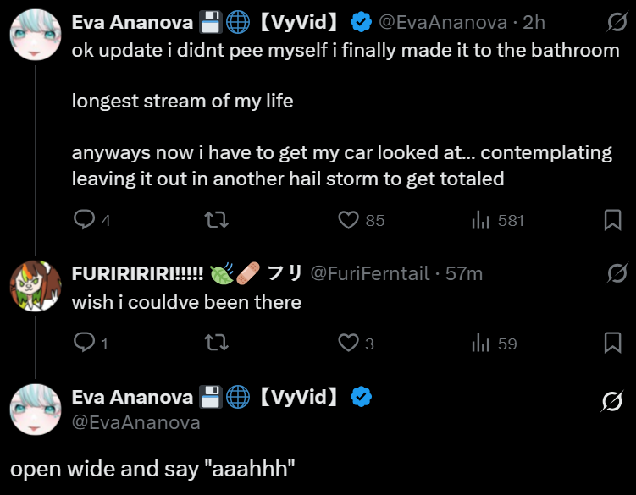Image resolution: width=636 pixels, height=495 pixels.
Task: Reply to Eva Ananova's bathroom update tweet
Action: (84, 220)
